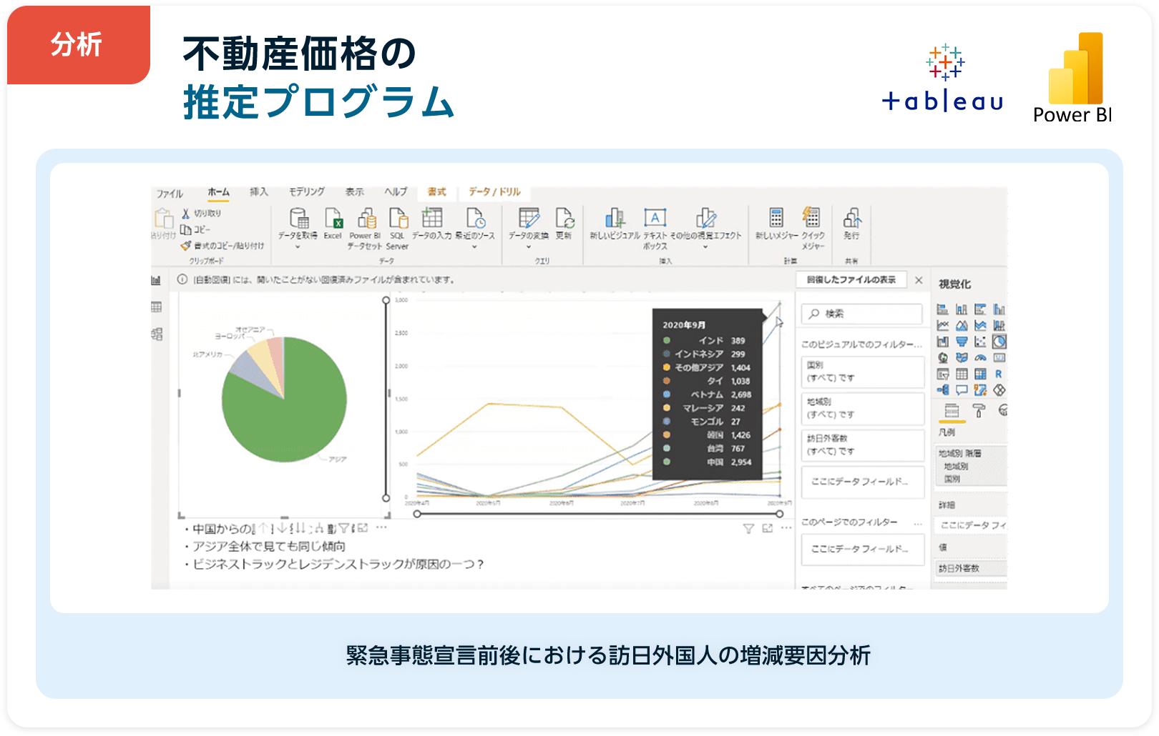
Task: Click the 発行 publish icon
Action: point(852,217)
